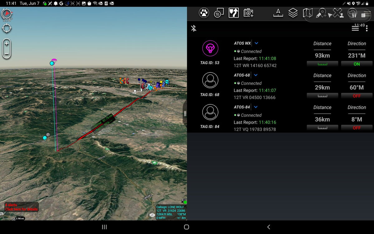Tap the Android back button
The image size is (374, 234).
point(269,227)
